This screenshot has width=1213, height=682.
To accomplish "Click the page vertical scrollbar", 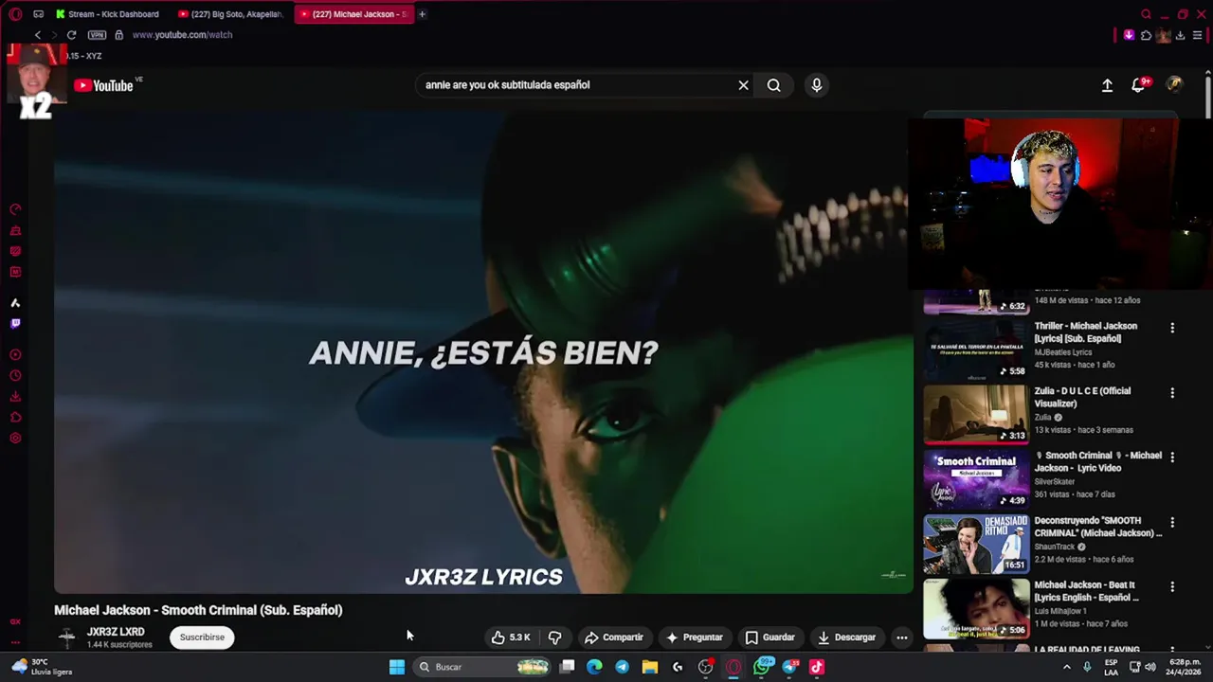I will [1208, 99].
